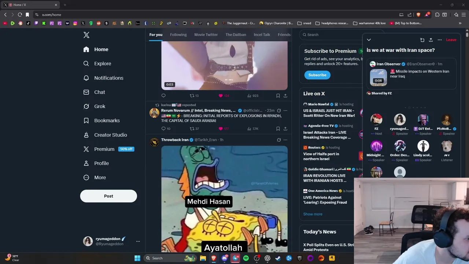Reply to the video post with 923 views

click(163, 96)
